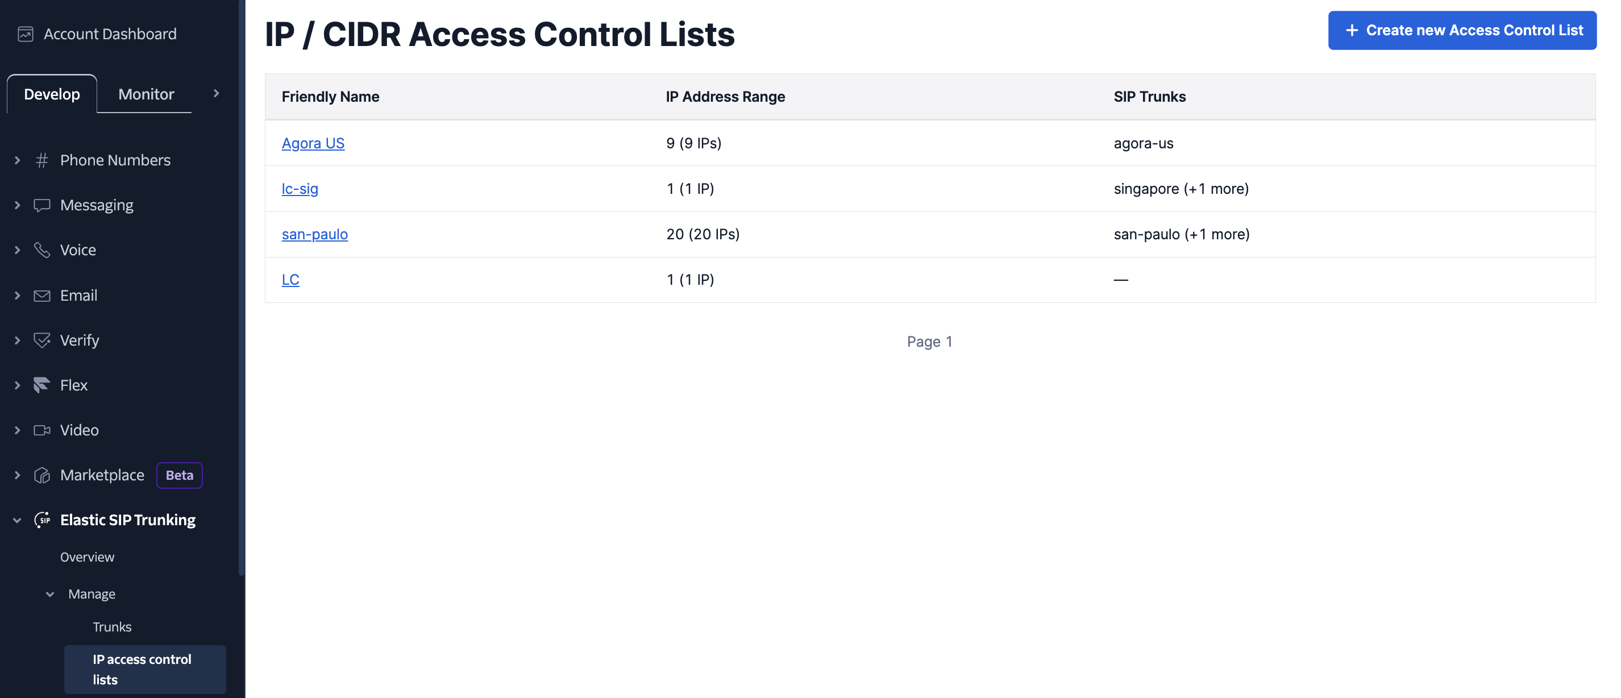Click the Messaging chat bubble icon

point(41,205)
